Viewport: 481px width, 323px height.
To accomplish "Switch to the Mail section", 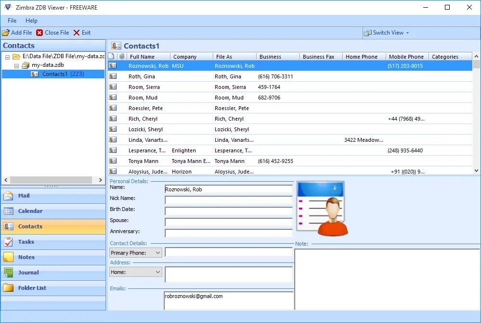I will pos(53,196).
